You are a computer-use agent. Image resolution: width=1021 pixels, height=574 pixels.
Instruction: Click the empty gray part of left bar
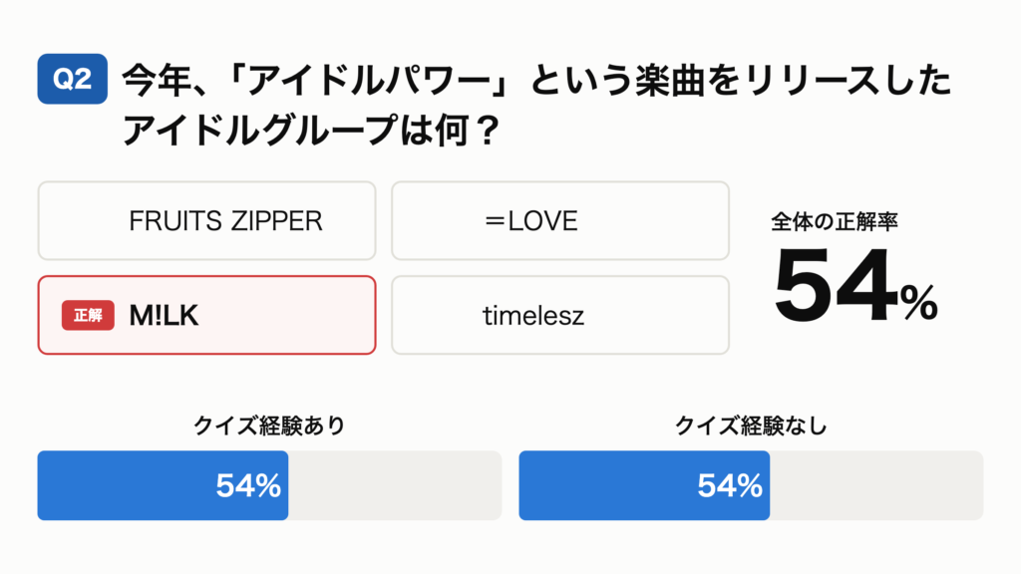pyautogui.click(x=395, y=485)
